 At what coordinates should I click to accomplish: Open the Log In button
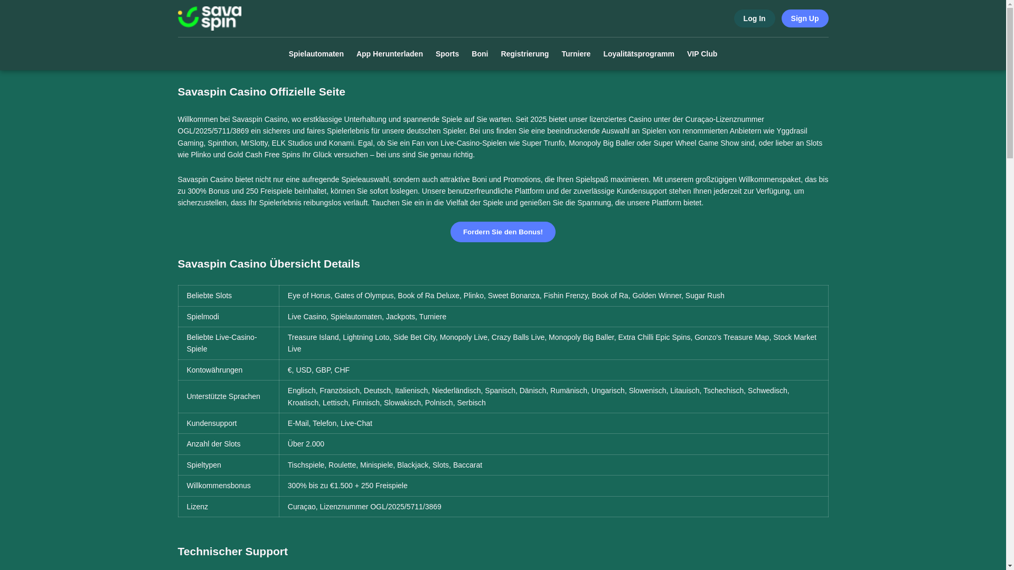[x=754, y=18]
